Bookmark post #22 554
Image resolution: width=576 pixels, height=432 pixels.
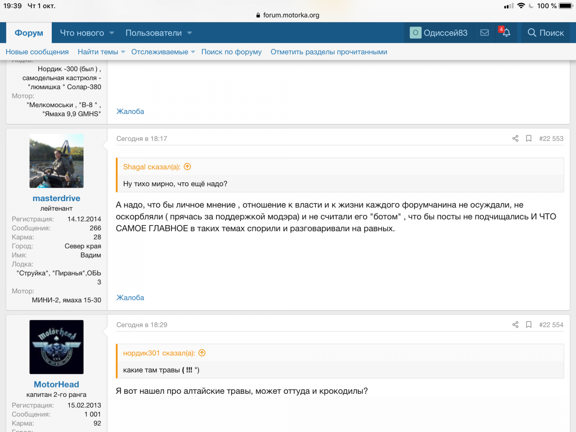coord(529,325)
